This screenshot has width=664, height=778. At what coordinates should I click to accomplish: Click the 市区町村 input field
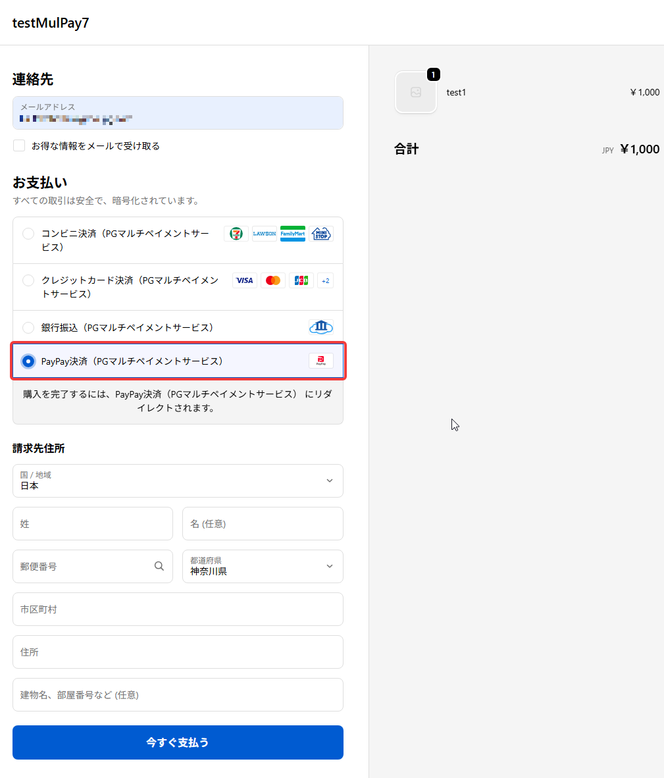click(178, 609)
